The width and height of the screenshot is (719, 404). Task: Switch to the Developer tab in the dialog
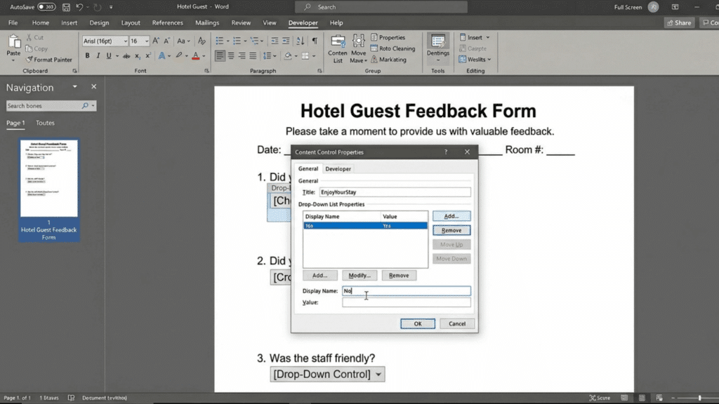coord(338,168)
